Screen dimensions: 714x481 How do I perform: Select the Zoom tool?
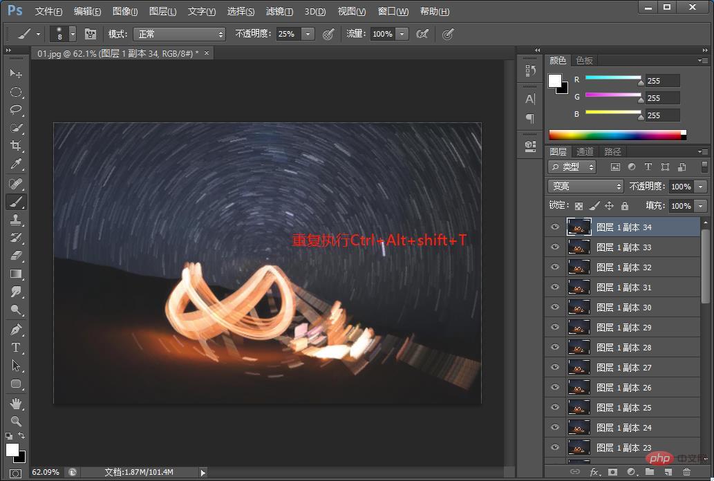pyautogui.click(x=16, y=422)
